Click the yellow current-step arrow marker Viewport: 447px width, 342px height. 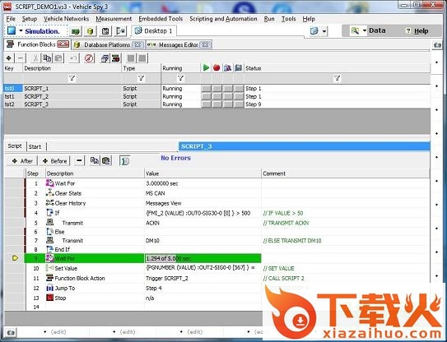coord(16,258)
